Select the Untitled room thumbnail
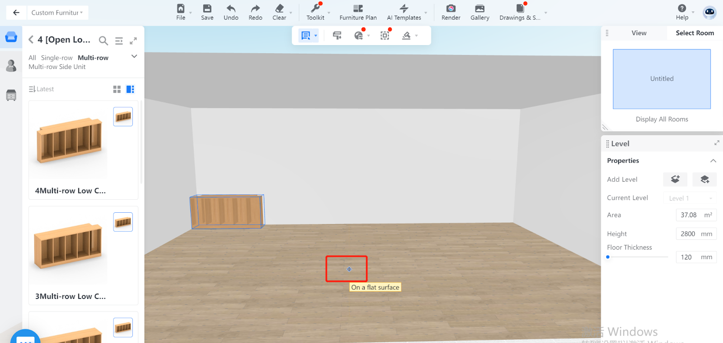The width and height of the screenshot is (723, 343). pyautogui.click(x=662, y=79)
